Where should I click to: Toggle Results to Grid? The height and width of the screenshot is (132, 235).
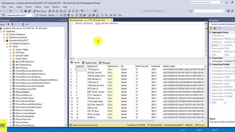pos(94,15)
